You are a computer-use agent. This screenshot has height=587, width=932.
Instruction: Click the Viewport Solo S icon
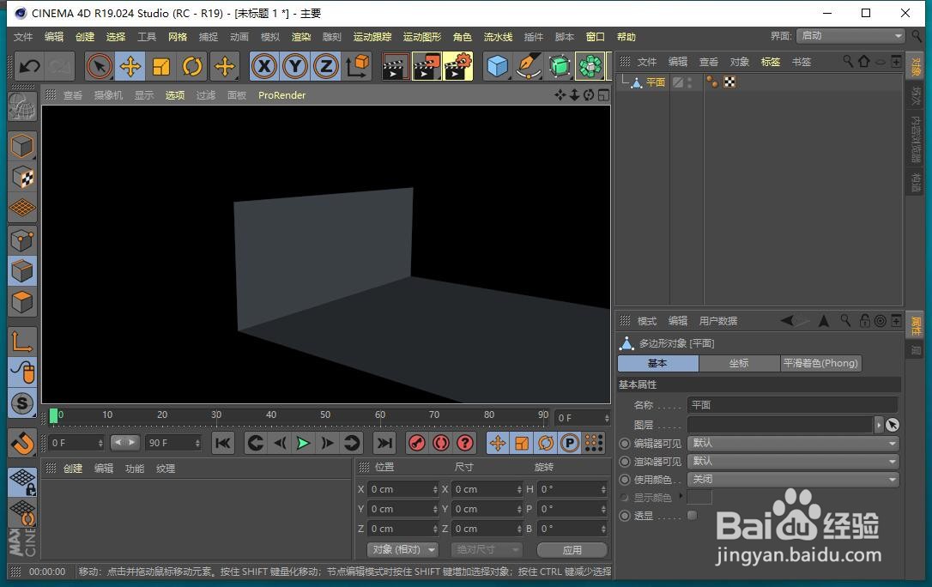(22, 403)
